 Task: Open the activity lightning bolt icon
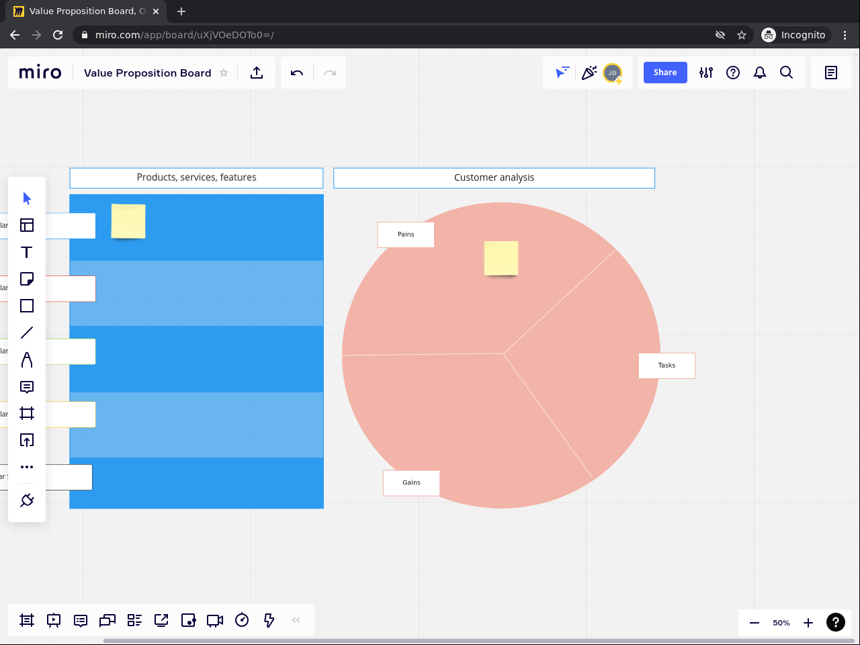click(x=269, y=620)
